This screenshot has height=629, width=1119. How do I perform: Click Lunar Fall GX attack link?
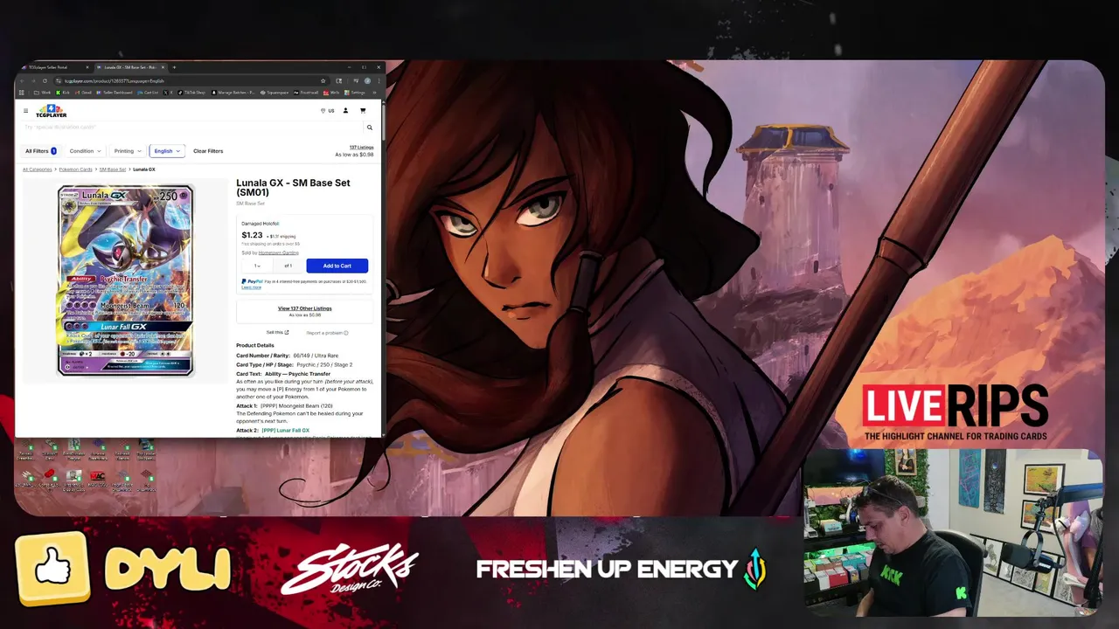tap(285, 430)
